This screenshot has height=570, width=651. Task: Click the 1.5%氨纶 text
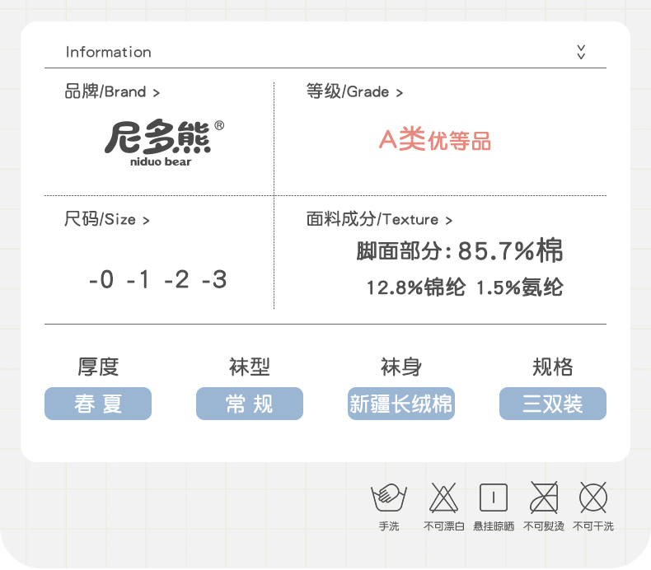tap(520, 287)
